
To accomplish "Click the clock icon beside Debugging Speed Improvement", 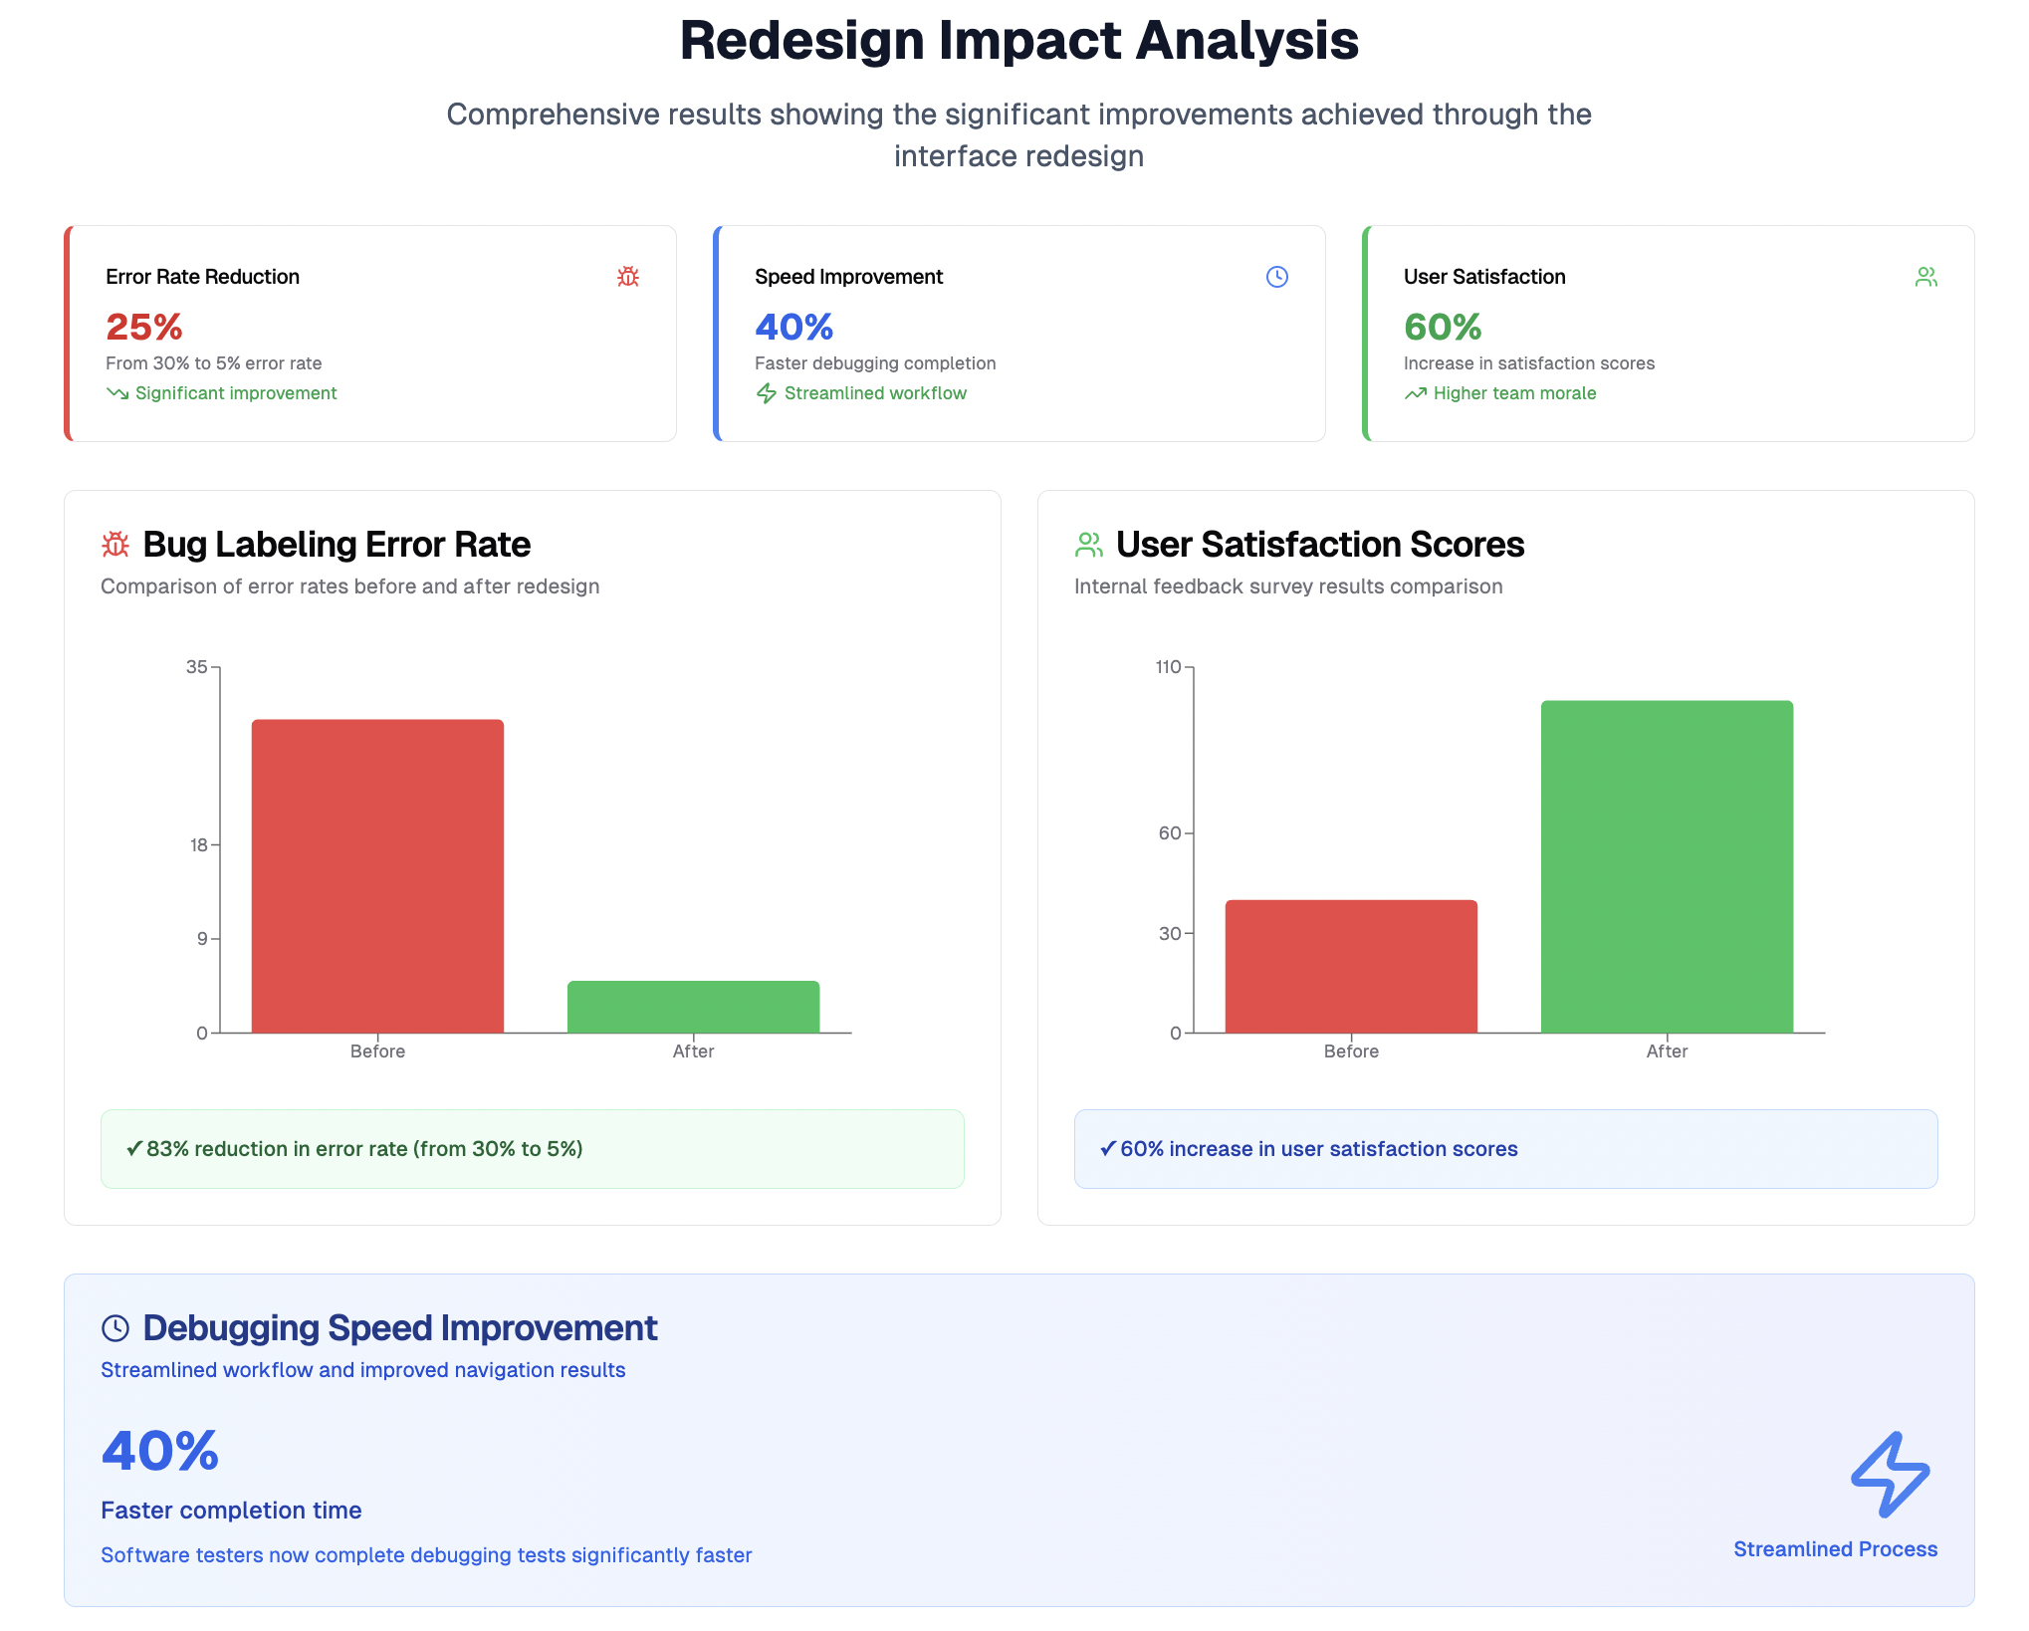I will (x=115, y=1328).
